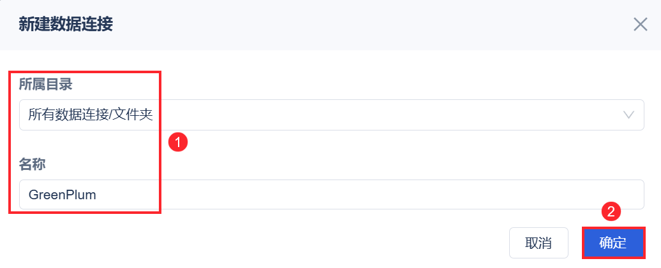661x268 pixels.
Task: Place cursor after GreenPlum in name box
Action: (x=98, y=195)
